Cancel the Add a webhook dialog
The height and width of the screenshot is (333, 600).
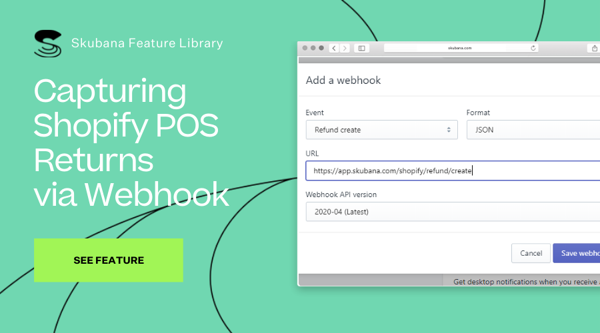point(531,253)
